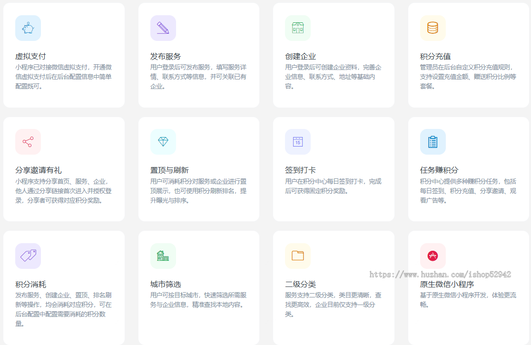Click description starting 用户登录后可发布服务

pos(198,77)
